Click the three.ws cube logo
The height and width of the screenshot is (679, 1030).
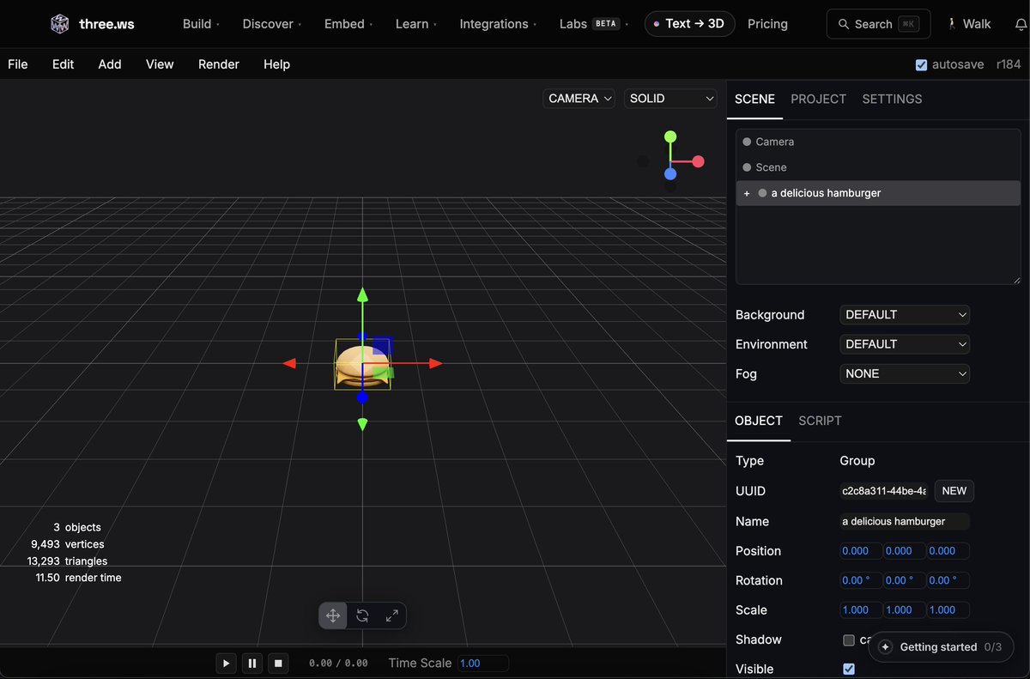tap(59, 24)
